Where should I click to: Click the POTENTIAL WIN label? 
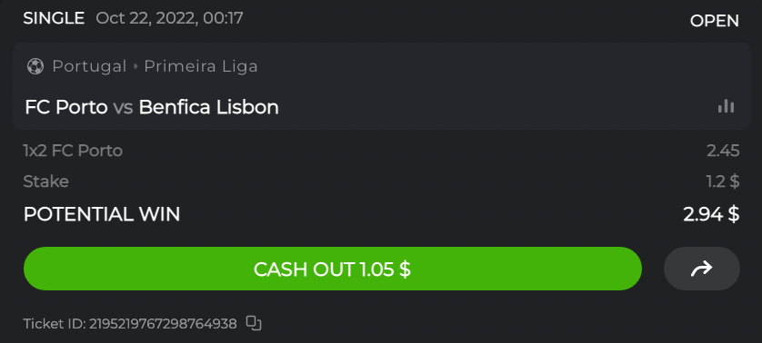pyautogui.click(x=102, y=214)
